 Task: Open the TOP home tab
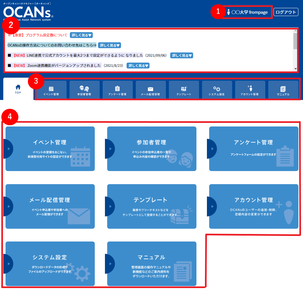(x=18, y=89)
